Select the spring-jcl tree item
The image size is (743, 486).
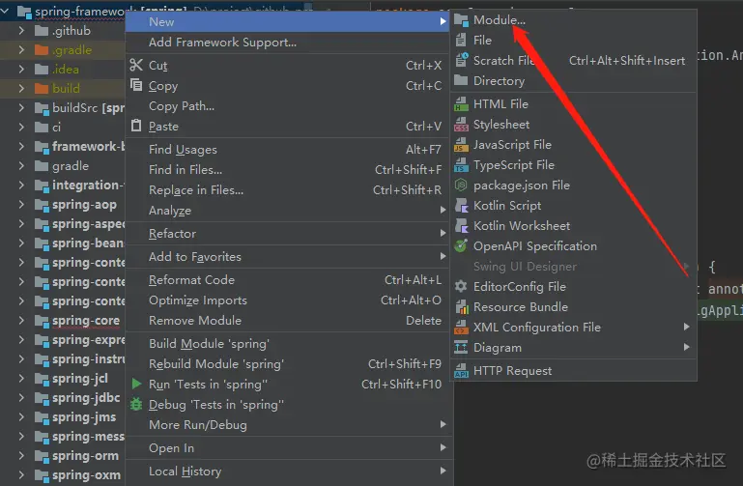(x=79, y=379)
